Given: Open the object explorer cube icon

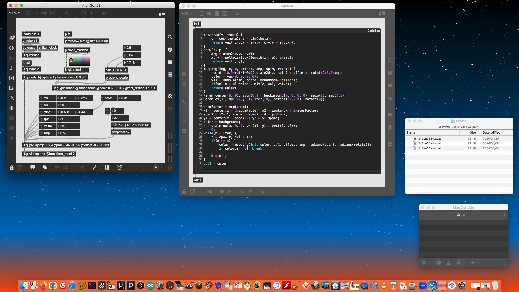Looking at the screenshot, I should pos(12,38).
